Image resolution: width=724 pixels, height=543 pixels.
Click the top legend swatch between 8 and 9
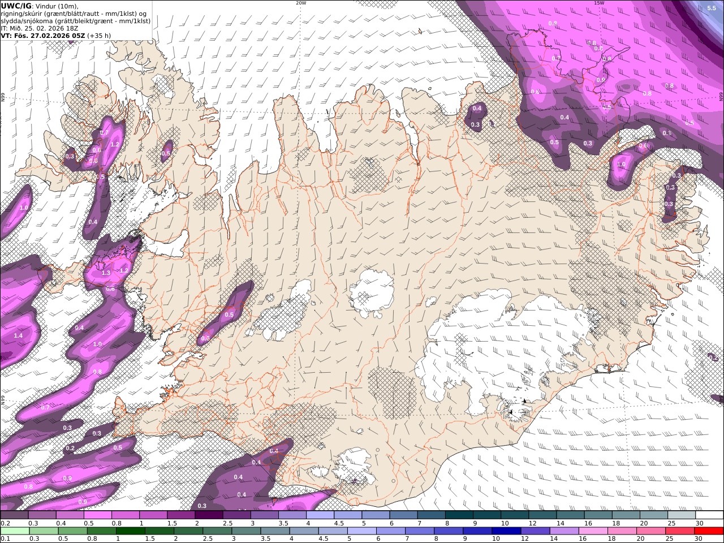coord(459,515)
